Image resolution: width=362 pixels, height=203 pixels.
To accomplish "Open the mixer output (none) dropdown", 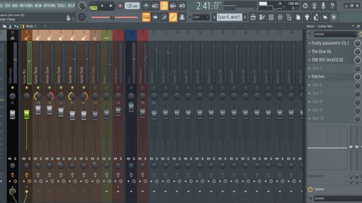I will (338, 198).
